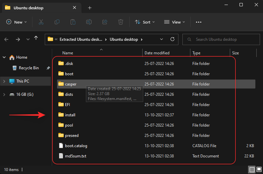Open the View layout dropdown
The image size is (263, 174).
click(x=174, y=22)
